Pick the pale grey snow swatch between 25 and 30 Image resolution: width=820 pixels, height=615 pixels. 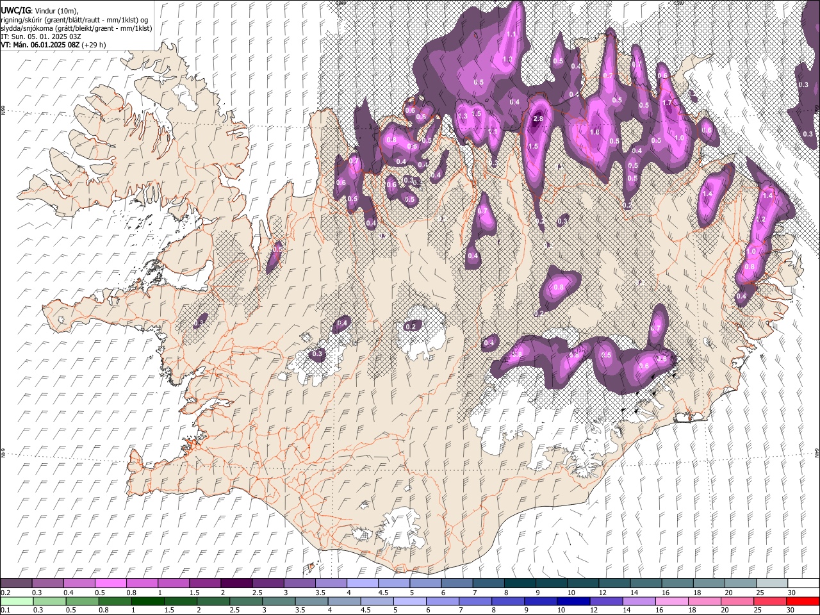click(772, 584)
